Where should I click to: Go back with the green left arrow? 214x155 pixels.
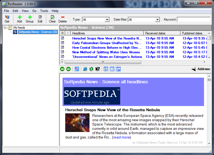click(62, 69)
